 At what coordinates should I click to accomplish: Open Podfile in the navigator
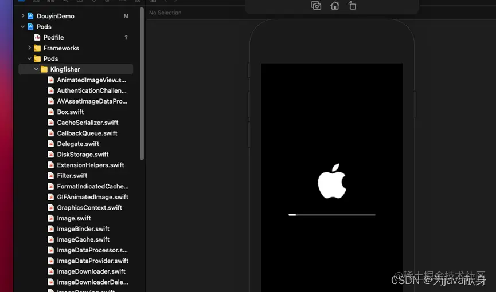pos(53,37)
